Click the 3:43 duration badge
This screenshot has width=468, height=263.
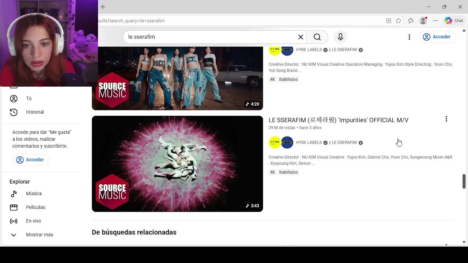tap(252, 206)
